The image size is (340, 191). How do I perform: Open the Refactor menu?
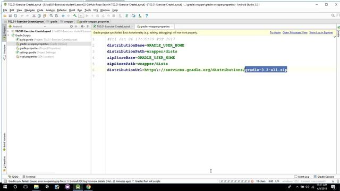(62, 10)
